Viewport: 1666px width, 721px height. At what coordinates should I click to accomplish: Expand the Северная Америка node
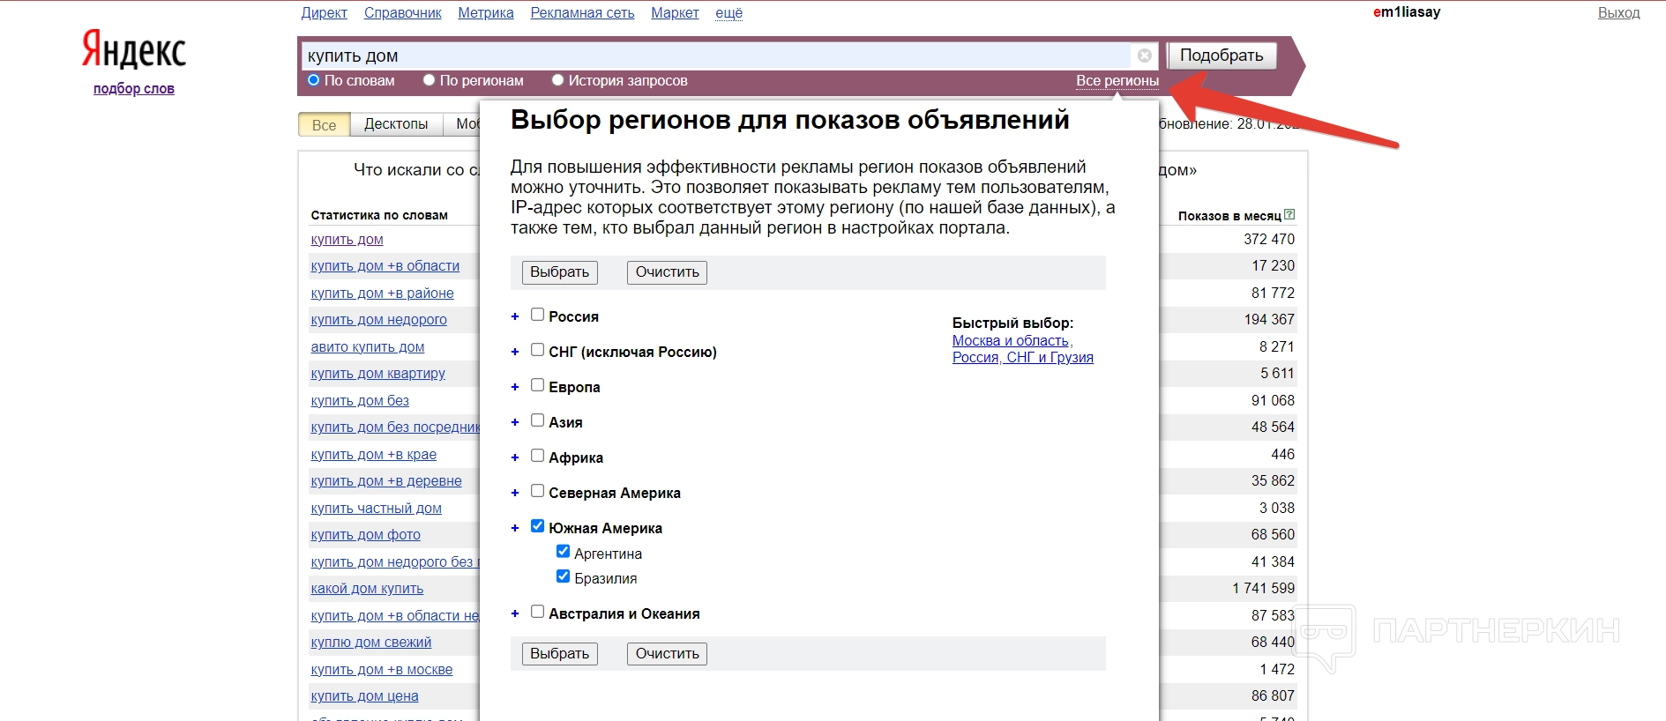click(x=515, y=493)
